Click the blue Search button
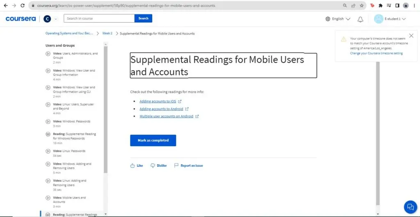420x217 pixels. (143, 18)
